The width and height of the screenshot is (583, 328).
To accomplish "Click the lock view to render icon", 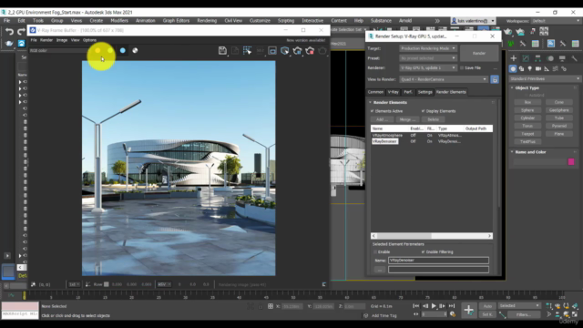I will pos(495,79).
